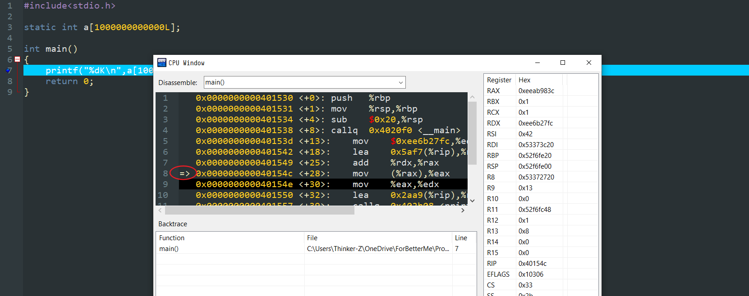Click the closing brace on line 9
Image resolution: width=749 pixels, height=296 pixels.
pyautogui.click(x=27, y=92)
